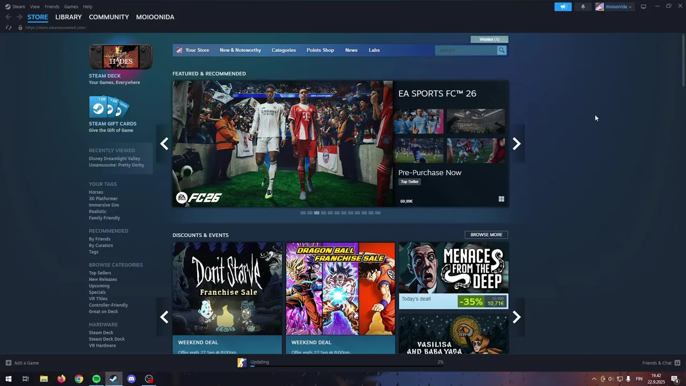The width and height of the screenshot is (686, 386).
Task: Switch to the LIBRARY tab
Action: (x=69, y=17)
